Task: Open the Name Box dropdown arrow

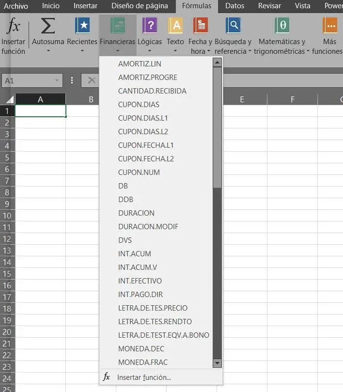Action: [x=57, y=80]
